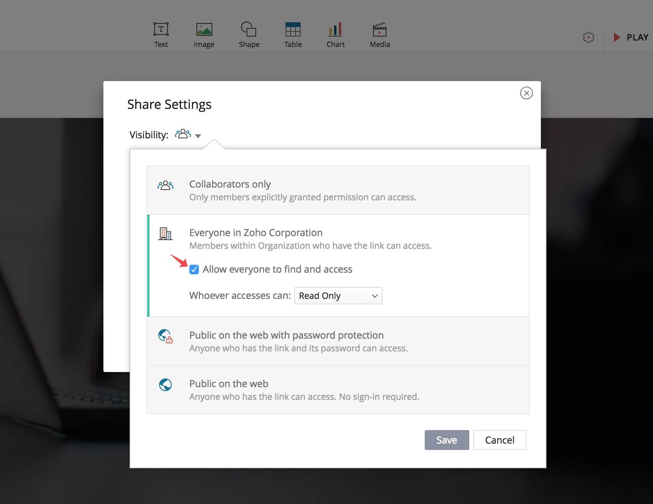The image size is (653, 504).
Task: Insert an Image from toolbar
Action: click(x=204, y=35)
